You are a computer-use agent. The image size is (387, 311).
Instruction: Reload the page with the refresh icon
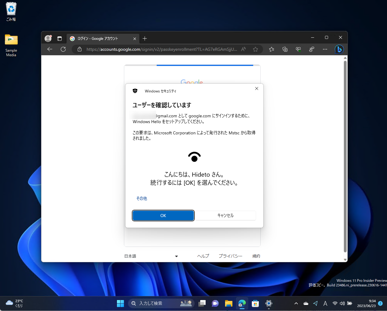point(63,49)
